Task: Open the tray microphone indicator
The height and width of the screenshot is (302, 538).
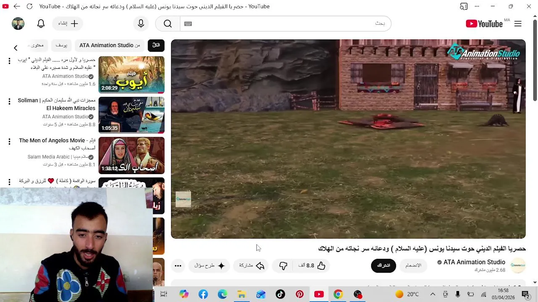Action: (458, 294)
